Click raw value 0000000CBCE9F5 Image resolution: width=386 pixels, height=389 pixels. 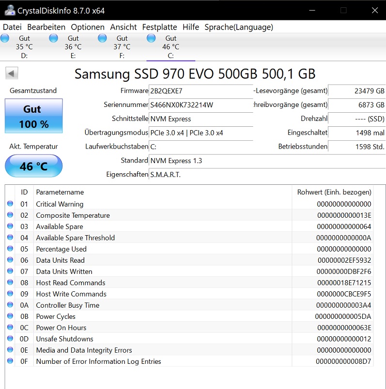(344, 294)
